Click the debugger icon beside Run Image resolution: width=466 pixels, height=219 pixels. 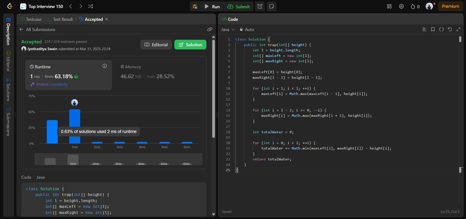click(x=195, y=6)
